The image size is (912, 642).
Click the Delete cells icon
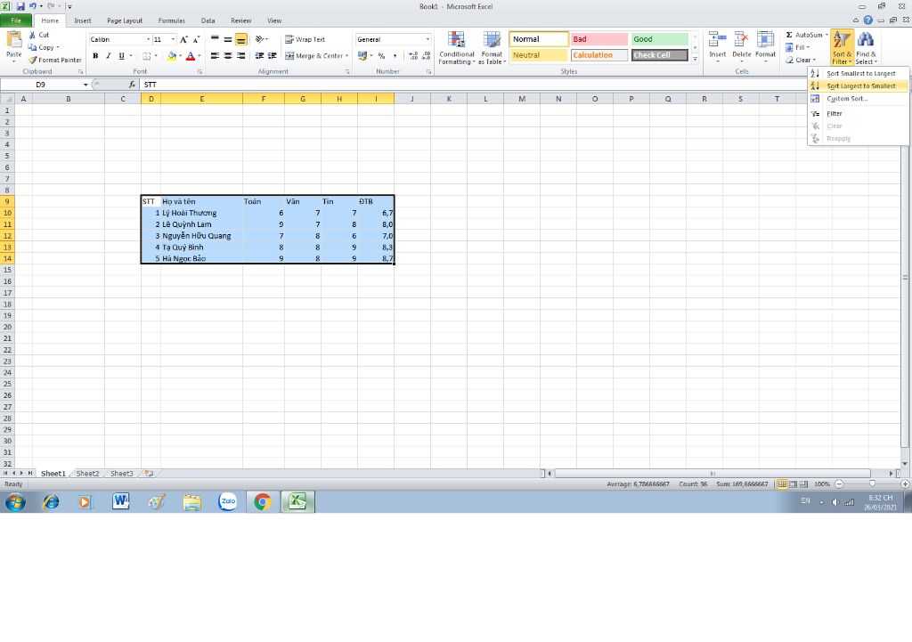click(x=741, y=40)
